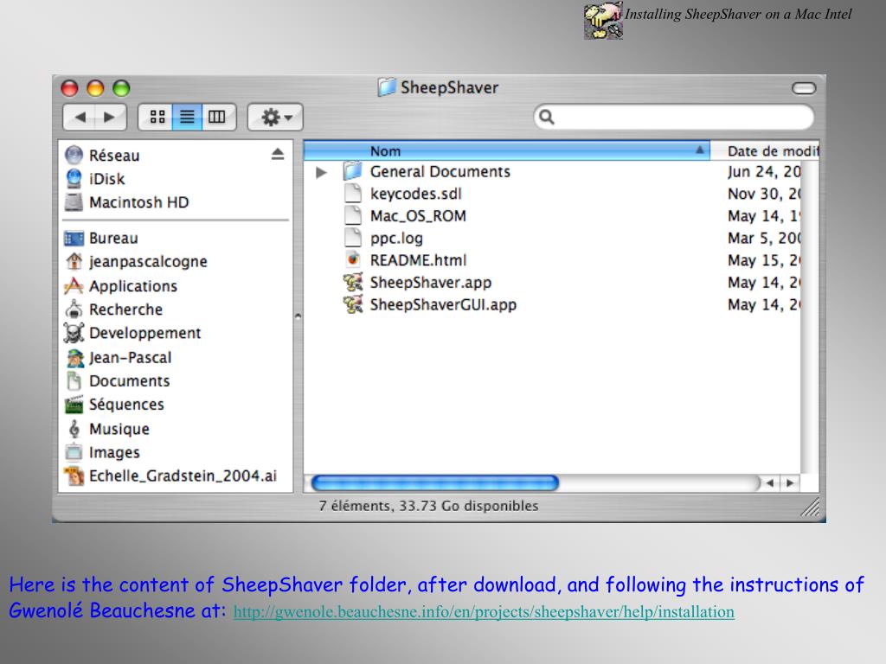Image resolution: width=886 pixels, height=664 pixels.
Task: Switch to list view mode
Action: pyautogui.click(x=187, y=117)
